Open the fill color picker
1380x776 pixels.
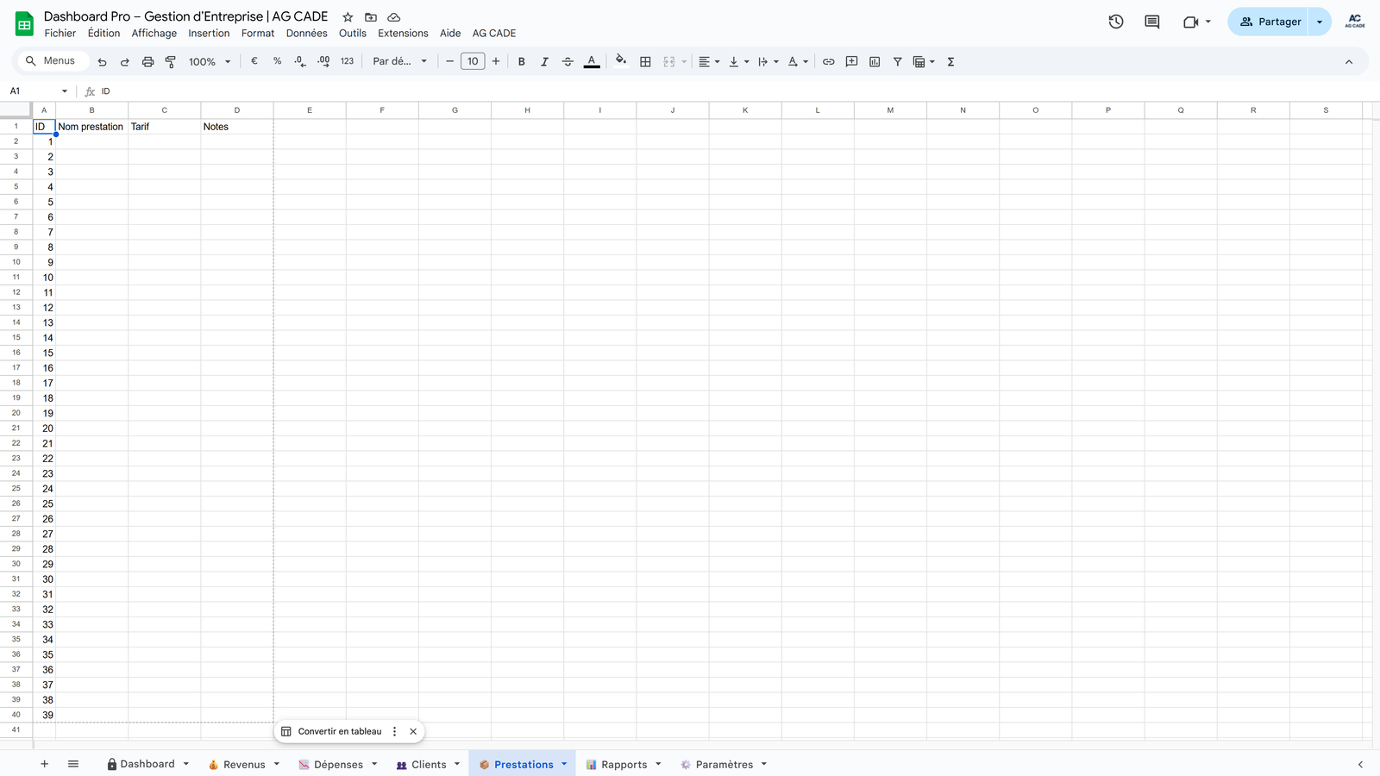pyautogui.click(x=620, y=61)
